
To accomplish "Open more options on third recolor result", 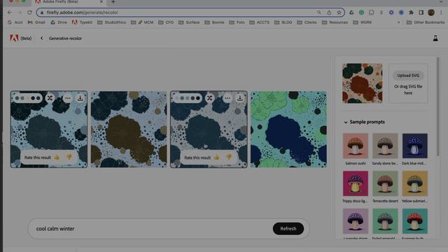I will (x=227, y=98).
